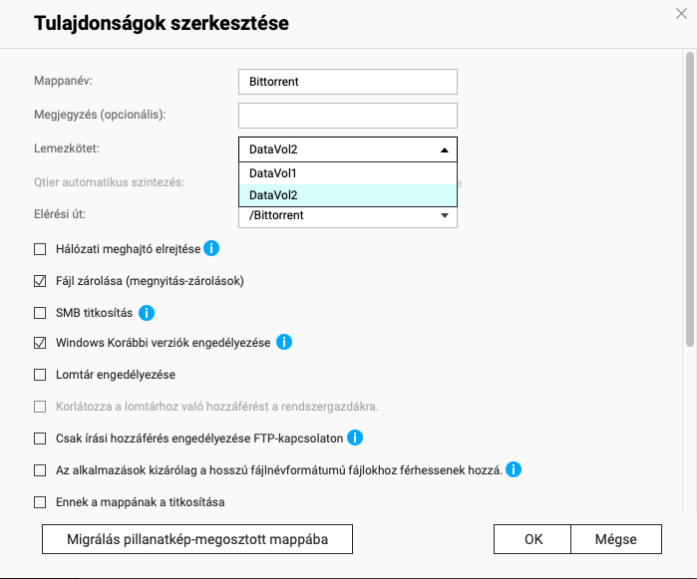Viewport: 697px width, 579px height.
Task: Uncheck Windows Korábbi verziók engedélyezése
Action: (40, 343)
